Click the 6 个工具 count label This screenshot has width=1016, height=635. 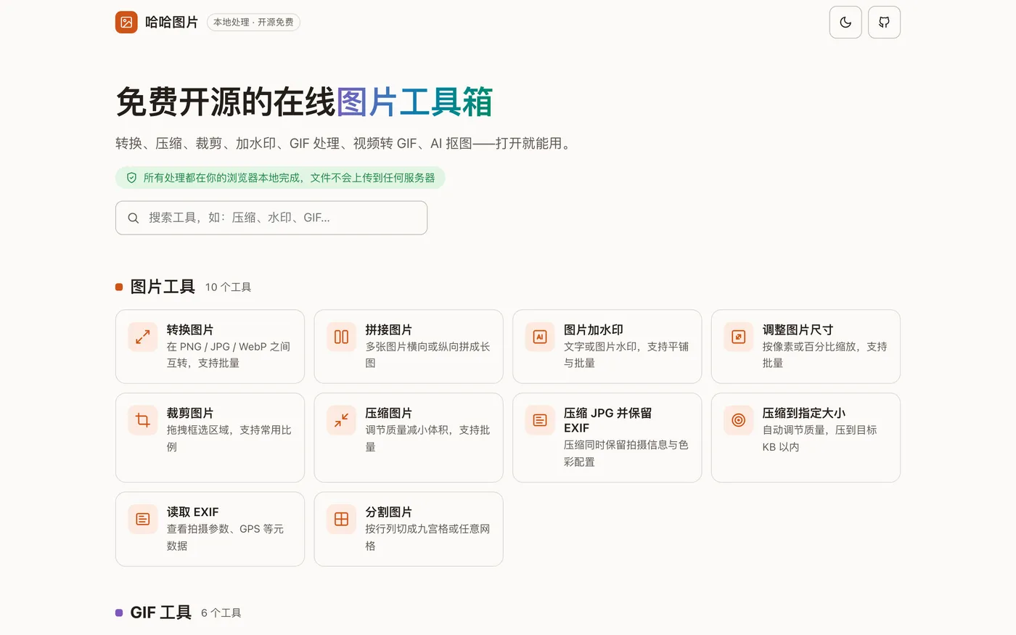(221, 613)
